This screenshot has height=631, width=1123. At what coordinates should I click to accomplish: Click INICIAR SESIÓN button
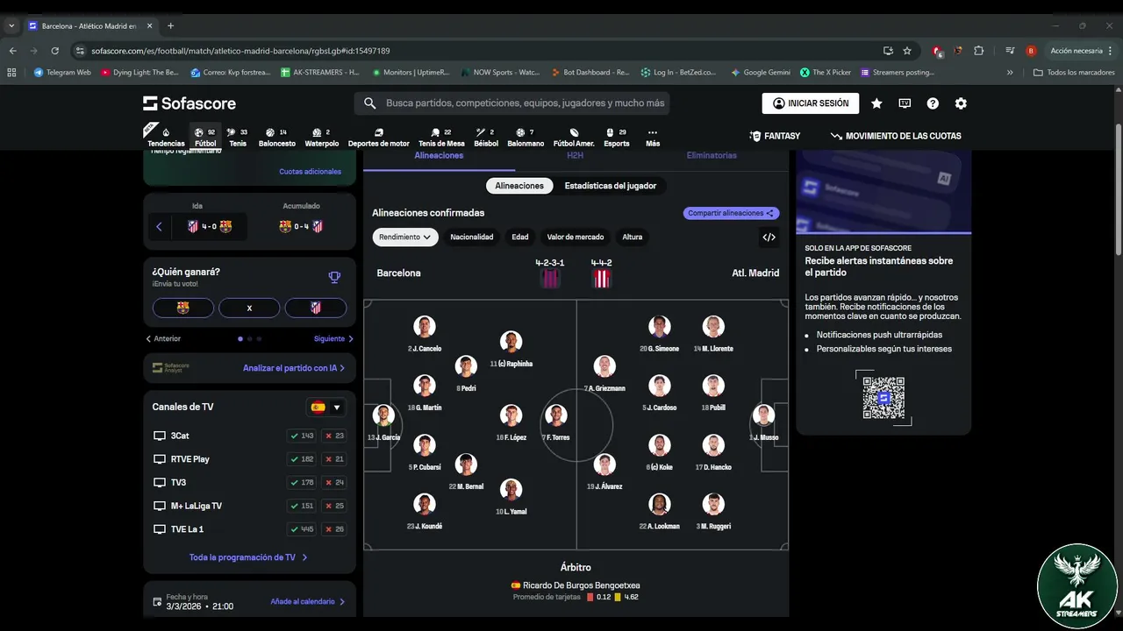coord(811,103)
